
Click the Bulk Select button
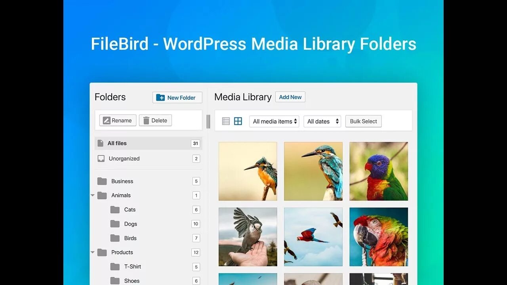363,122
